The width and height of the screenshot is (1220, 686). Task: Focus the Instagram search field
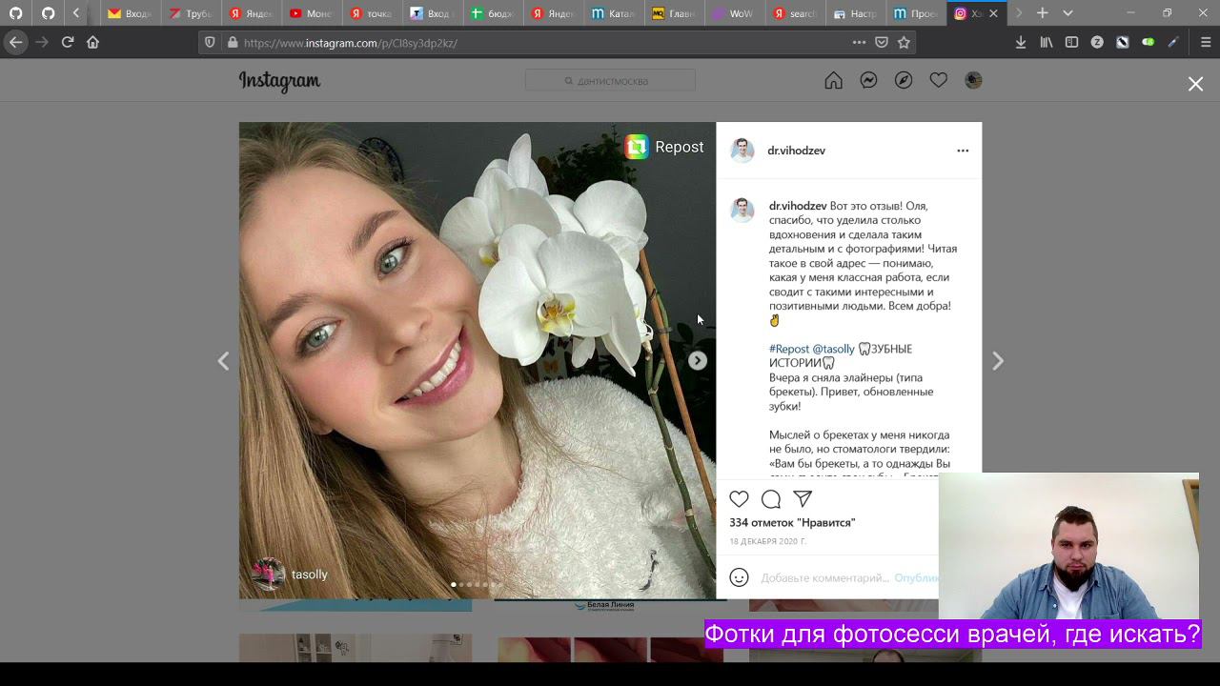[610, 81]
